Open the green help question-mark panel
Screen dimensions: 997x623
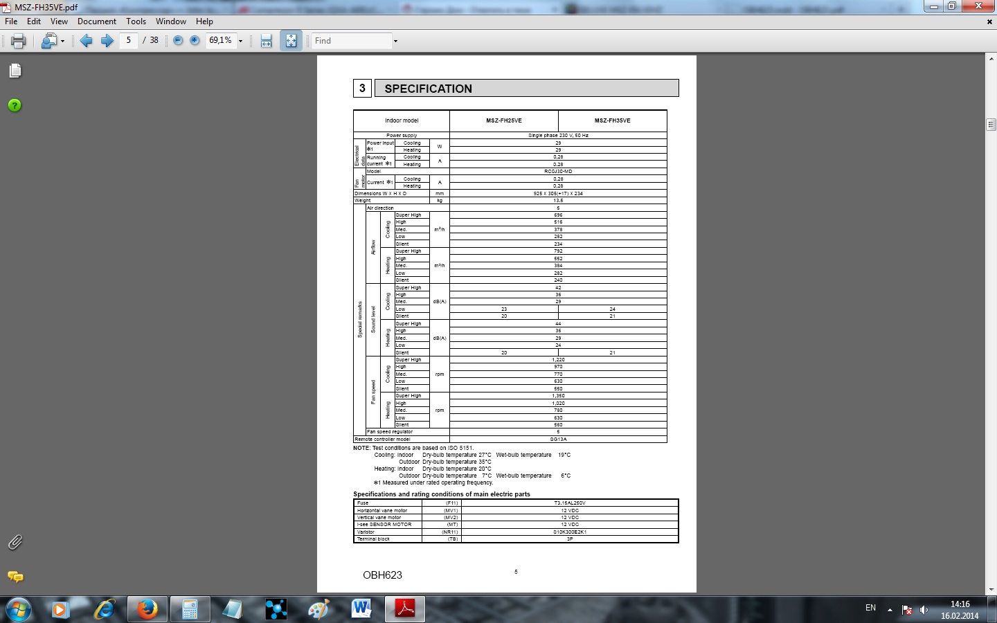coord(15,105)
